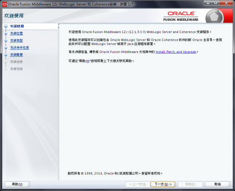Click the step bullet beside 安装概要
The width and height of the screenshot is (235, 191).
[x=6, y=55]
